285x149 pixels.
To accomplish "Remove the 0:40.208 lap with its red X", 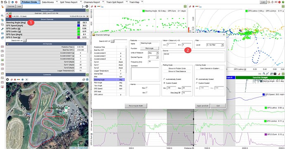I will point(7,16).
